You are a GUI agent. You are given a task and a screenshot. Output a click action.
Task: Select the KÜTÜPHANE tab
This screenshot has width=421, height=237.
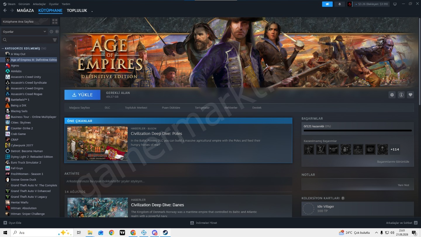(x=50, y=11)
